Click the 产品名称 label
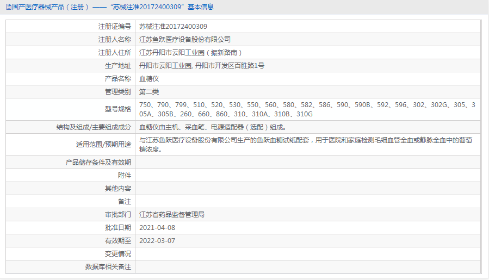The image size is (489, 280). pyautogui.click(x=118, y=79)
